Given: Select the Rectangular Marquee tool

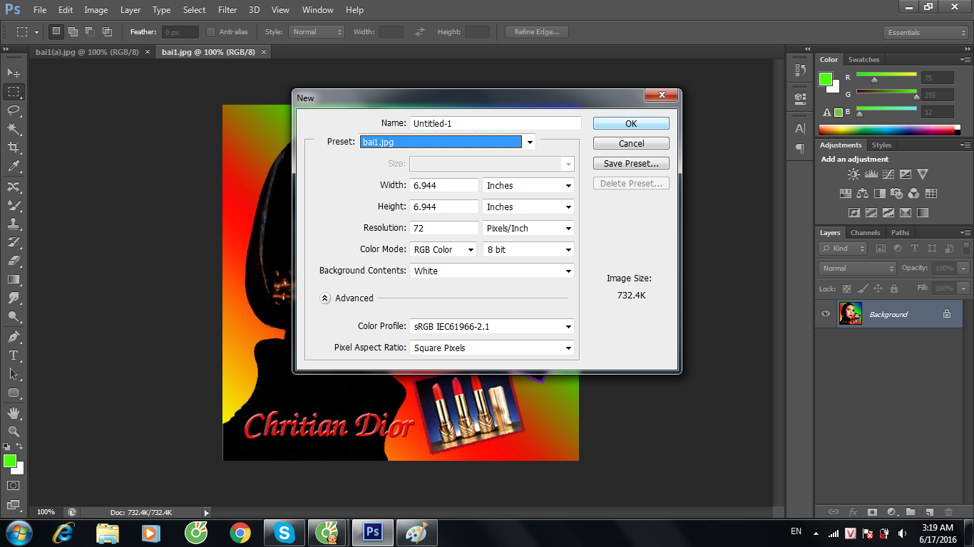Looking at the screenshot, I should pyautogui.click(x=14, y=92).
